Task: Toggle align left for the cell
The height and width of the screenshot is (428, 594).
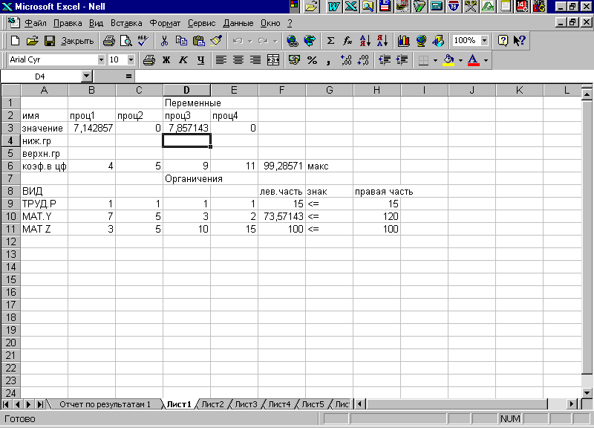Action: click(x=221, y=60)
